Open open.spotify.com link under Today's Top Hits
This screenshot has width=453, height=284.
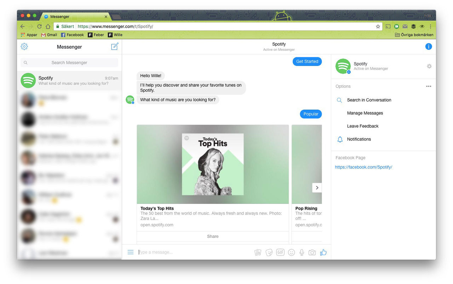click(157, 225)
